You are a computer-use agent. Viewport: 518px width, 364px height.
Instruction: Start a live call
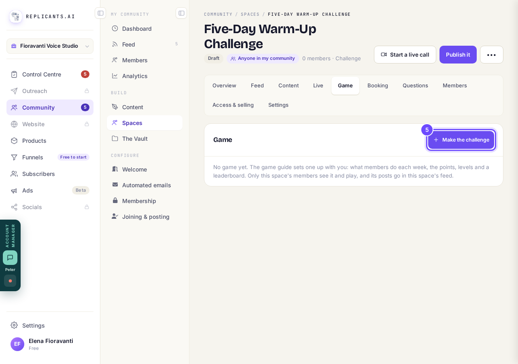405,55
